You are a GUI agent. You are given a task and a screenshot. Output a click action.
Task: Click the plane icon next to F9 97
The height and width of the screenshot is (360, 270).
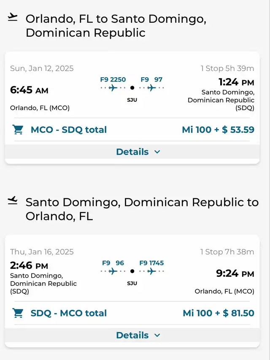click(x=151, y=88)
